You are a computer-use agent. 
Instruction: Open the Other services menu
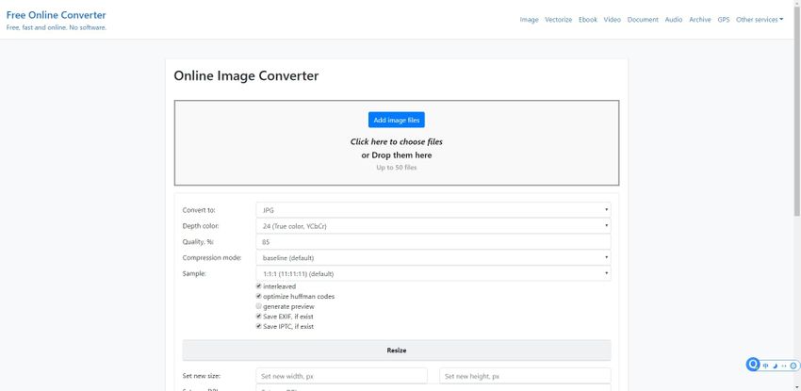click(x=759, y=19)
